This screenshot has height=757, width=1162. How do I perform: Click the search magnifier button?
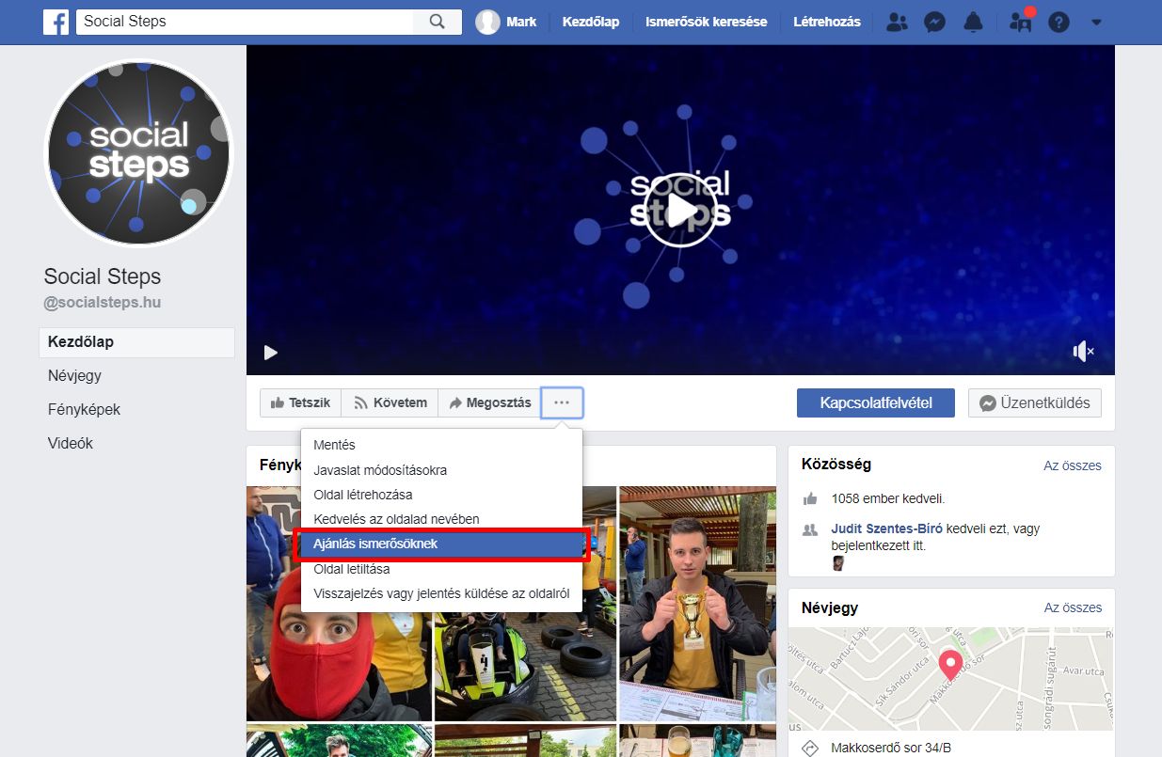pos(437,22)
